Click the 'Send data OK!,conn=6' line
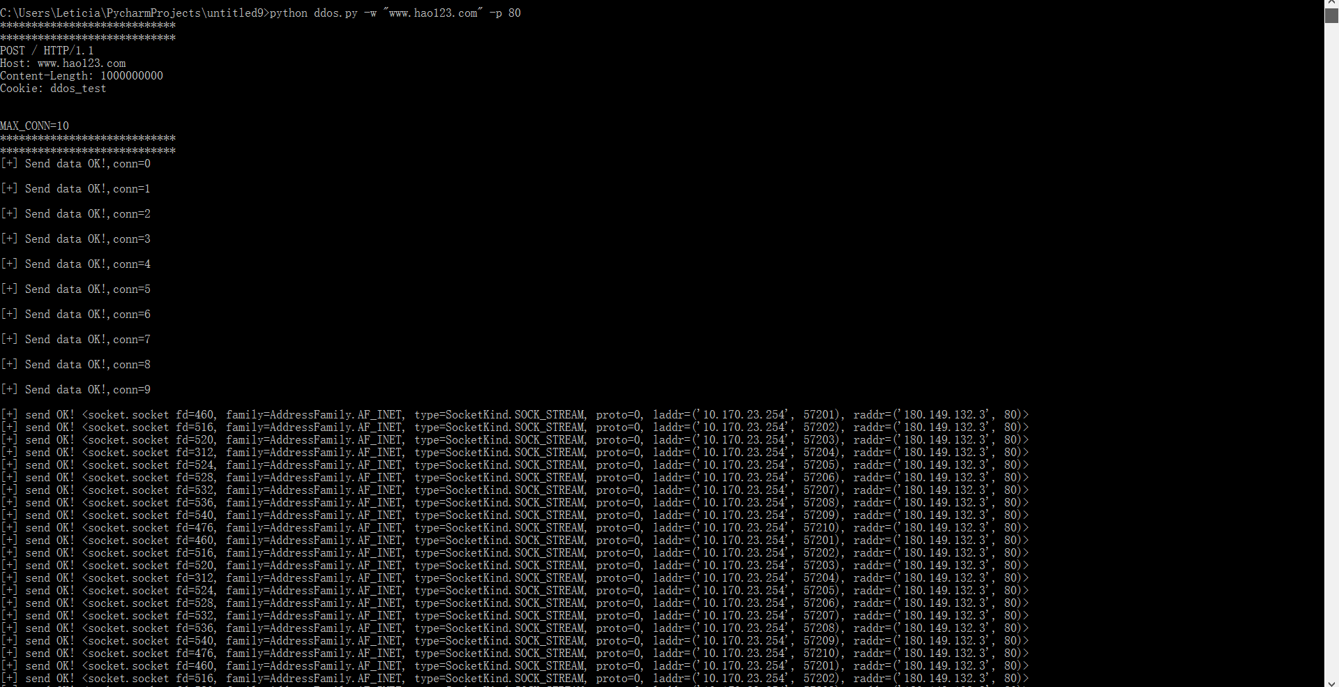1339x687 pixels. point(75,315)
